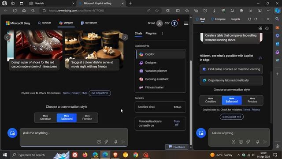Open more options dots in sidebar header
Screen dimensions: 282x159
coord(262,19)
